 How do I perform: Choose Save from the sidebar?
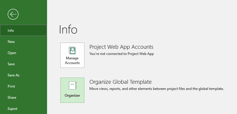click(24, 64)
